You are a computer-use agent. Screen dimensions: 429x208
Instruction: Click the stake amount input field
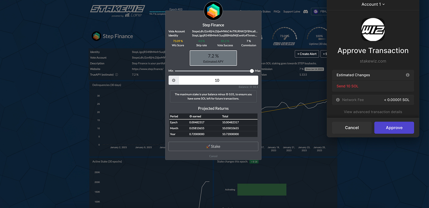point(218,80)
